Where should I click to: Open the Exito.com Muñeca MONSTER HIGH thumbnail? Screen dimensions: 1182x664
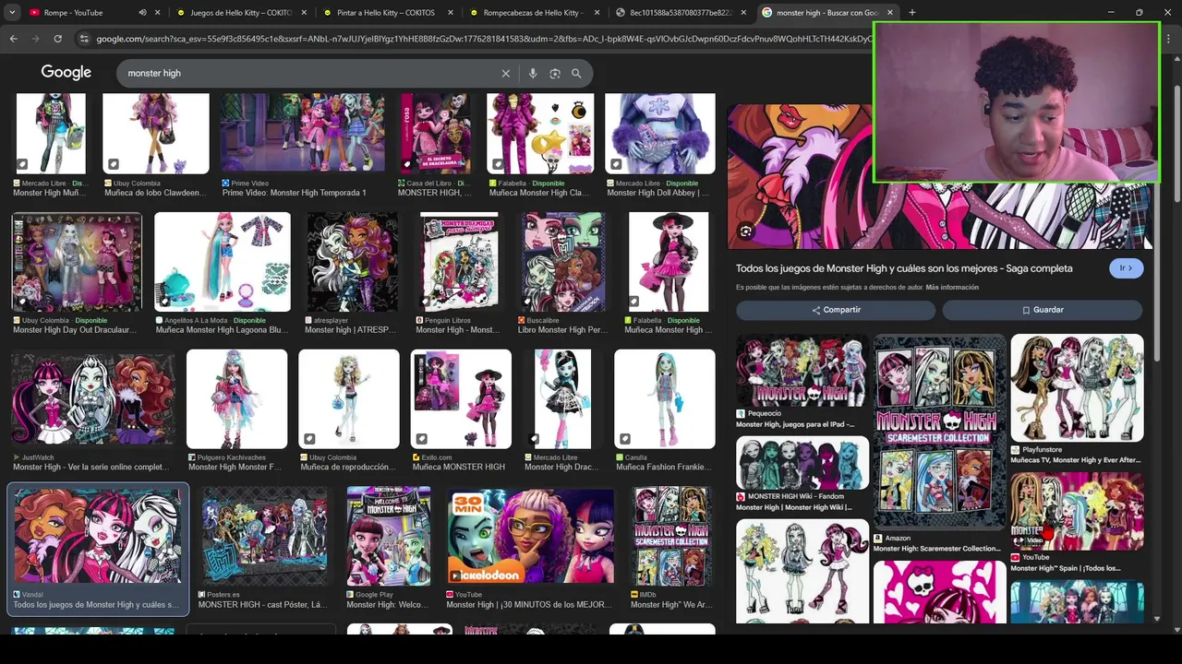pyautogui.click(x=461, y=399)
